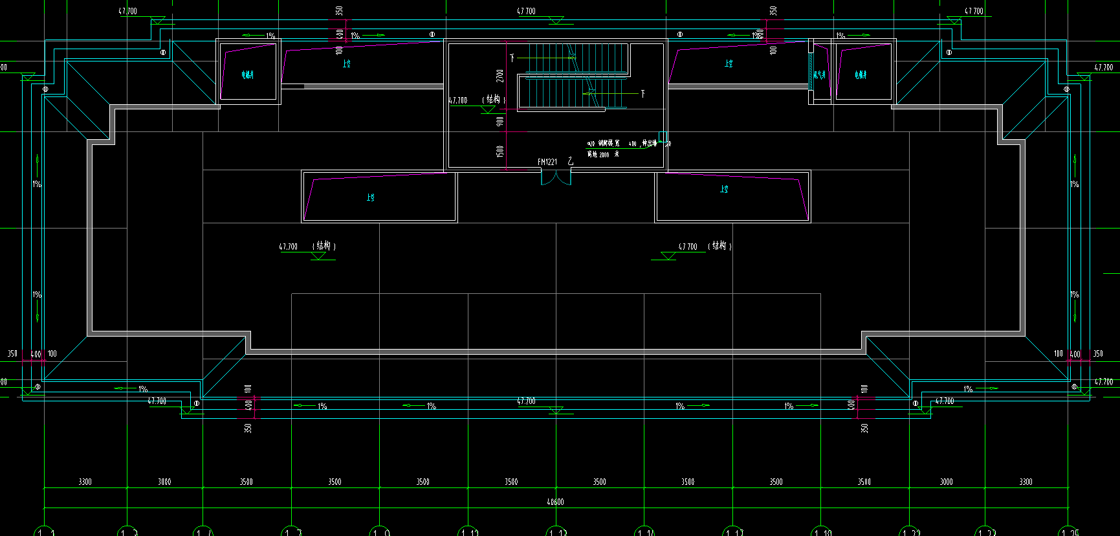Select the upper stair flight 下 label
Viewport: 1120px width, 536px height.
coord(512,58)
